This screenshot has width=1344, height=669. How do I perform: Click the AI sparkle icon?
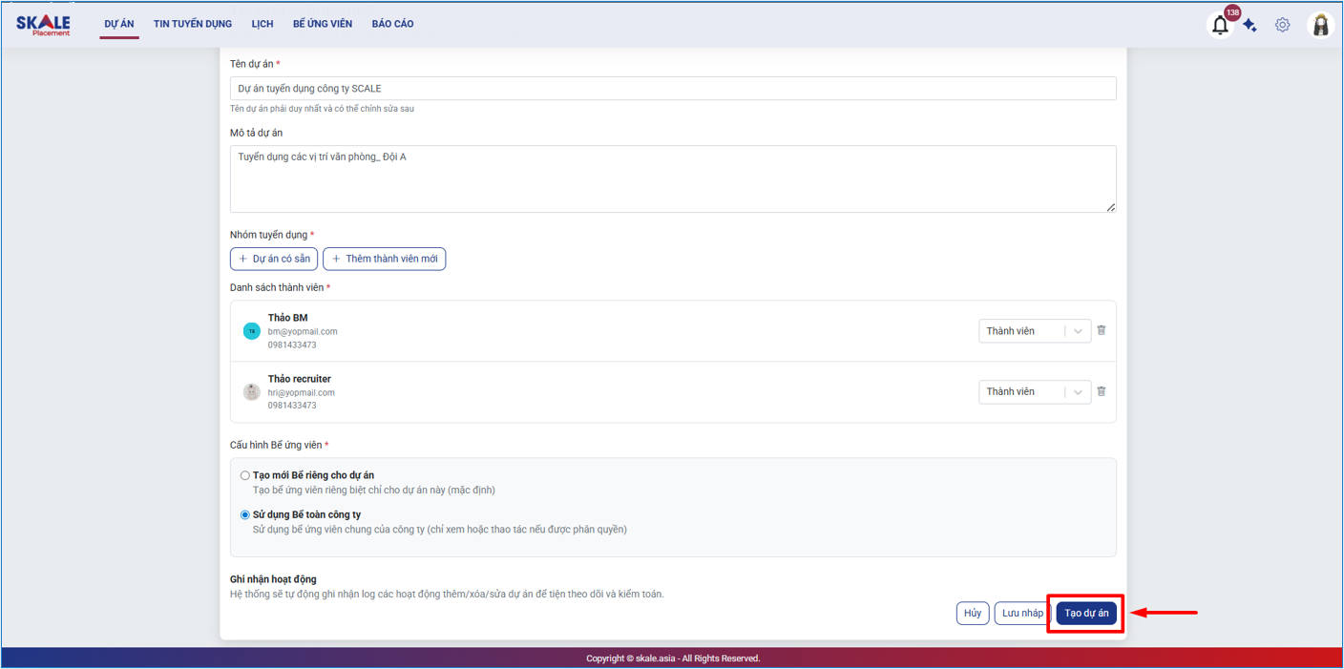point(1250,26)
